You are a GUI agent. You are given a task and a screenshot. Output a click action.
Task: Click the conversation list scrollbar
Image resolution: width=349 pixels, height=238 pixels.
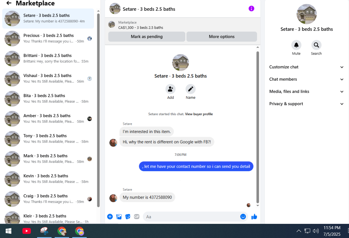[98, 110]
